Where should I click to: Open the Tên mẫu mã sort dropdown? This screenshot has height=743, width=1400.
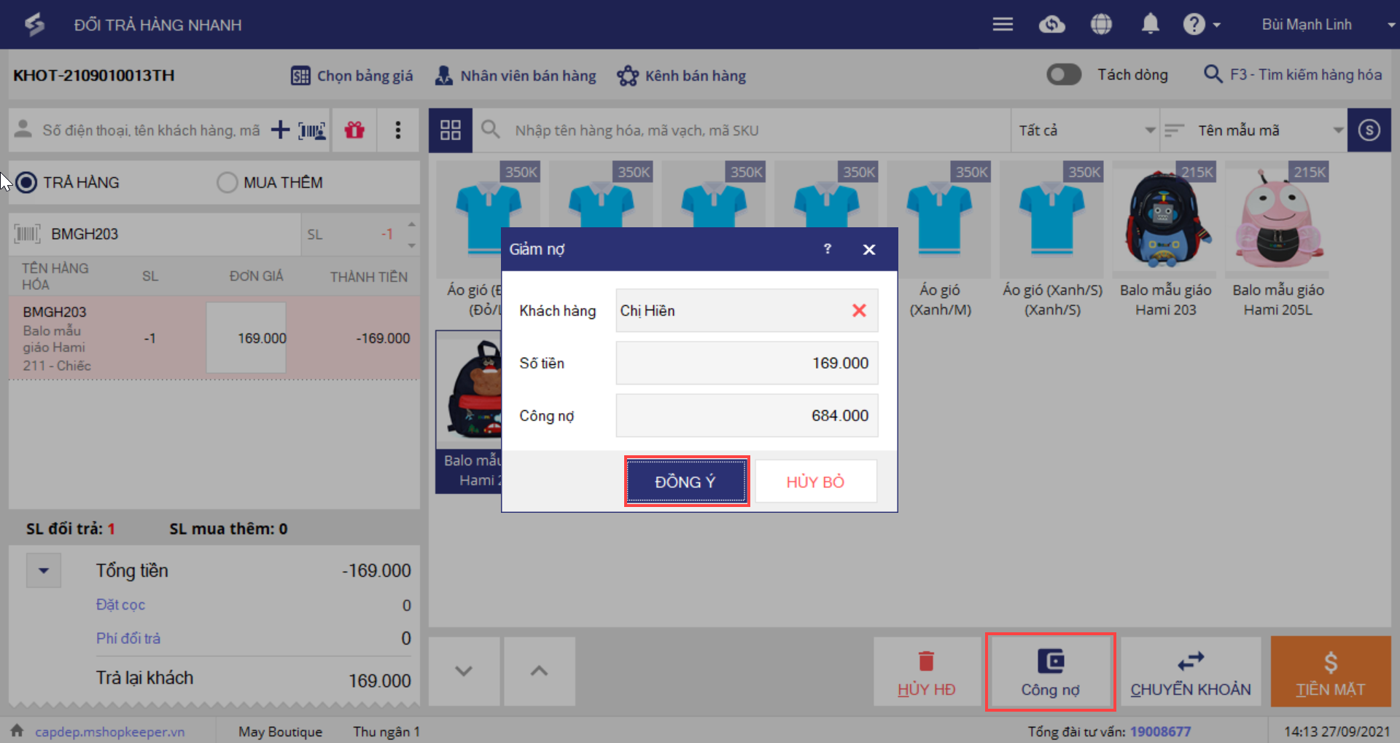(1253, 130)
